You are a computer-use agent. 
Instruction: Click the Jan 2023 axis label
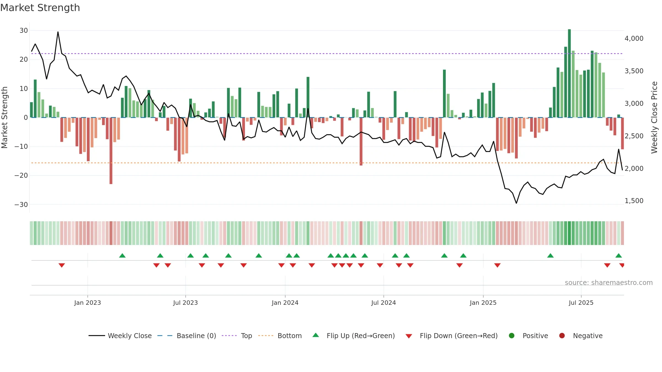[x=87, y=303]
